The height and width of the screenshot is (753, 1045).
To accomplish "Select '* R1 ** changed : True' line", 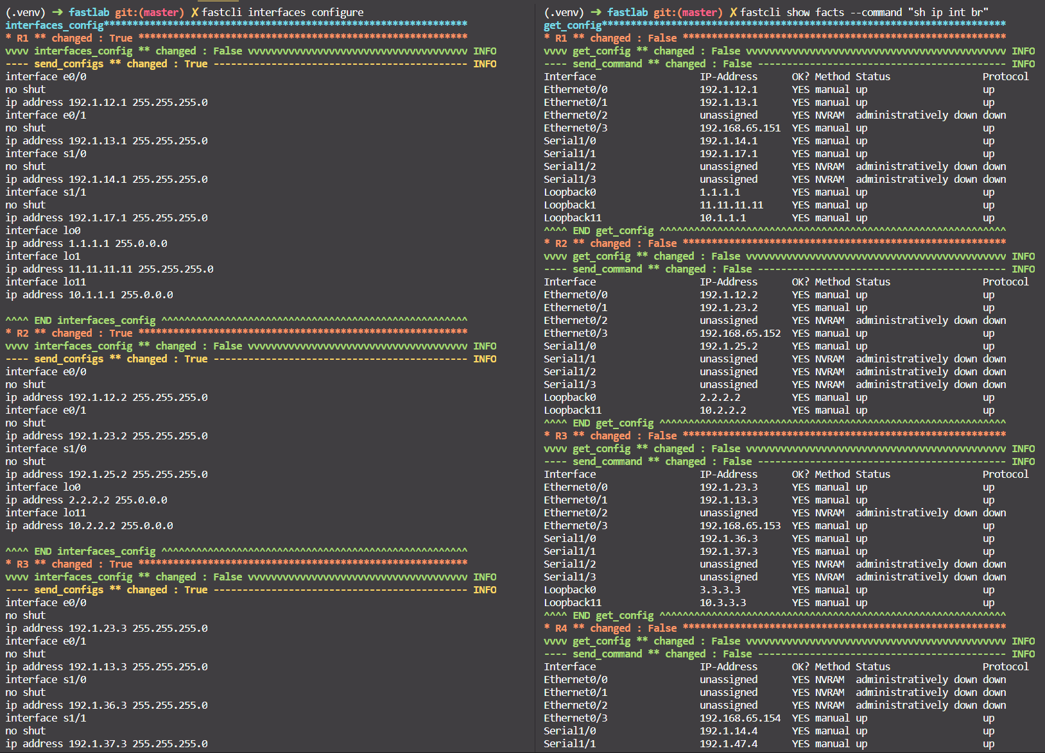I will click(x=236, y=38).
